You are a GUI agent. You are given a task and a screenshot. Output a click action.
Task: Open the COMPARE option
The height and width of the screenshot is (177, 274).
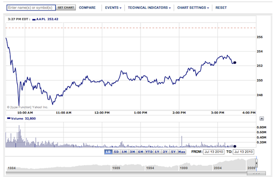(x=87, y=8)
